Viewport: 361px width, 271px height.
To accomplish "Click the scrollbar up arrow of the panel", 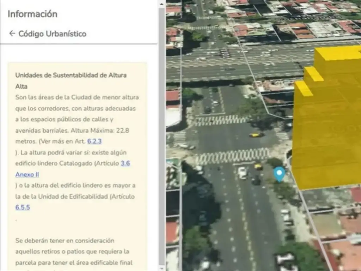I will point(161,4).
